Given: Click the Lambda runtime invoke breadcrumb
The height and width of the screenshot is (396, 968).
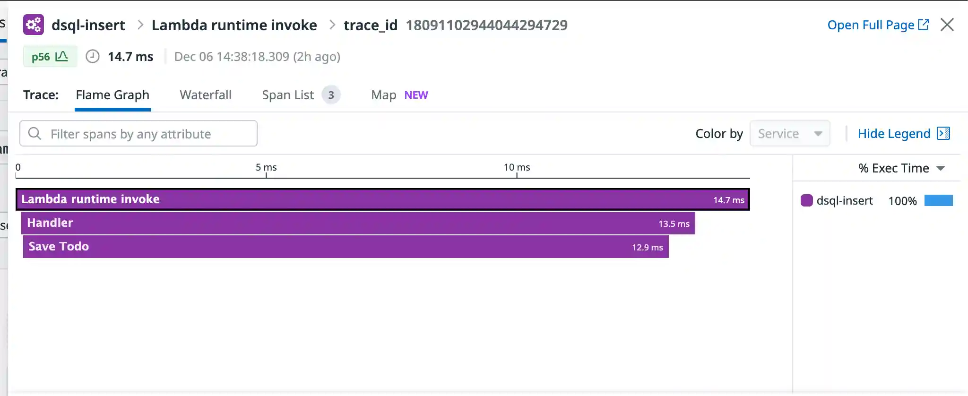Looking at the screenshot, I should click(234, 25).
